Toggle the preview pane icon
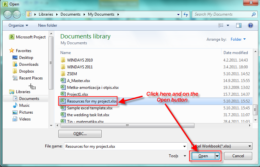This screenshot has height=167, width=260. [238, 25]
